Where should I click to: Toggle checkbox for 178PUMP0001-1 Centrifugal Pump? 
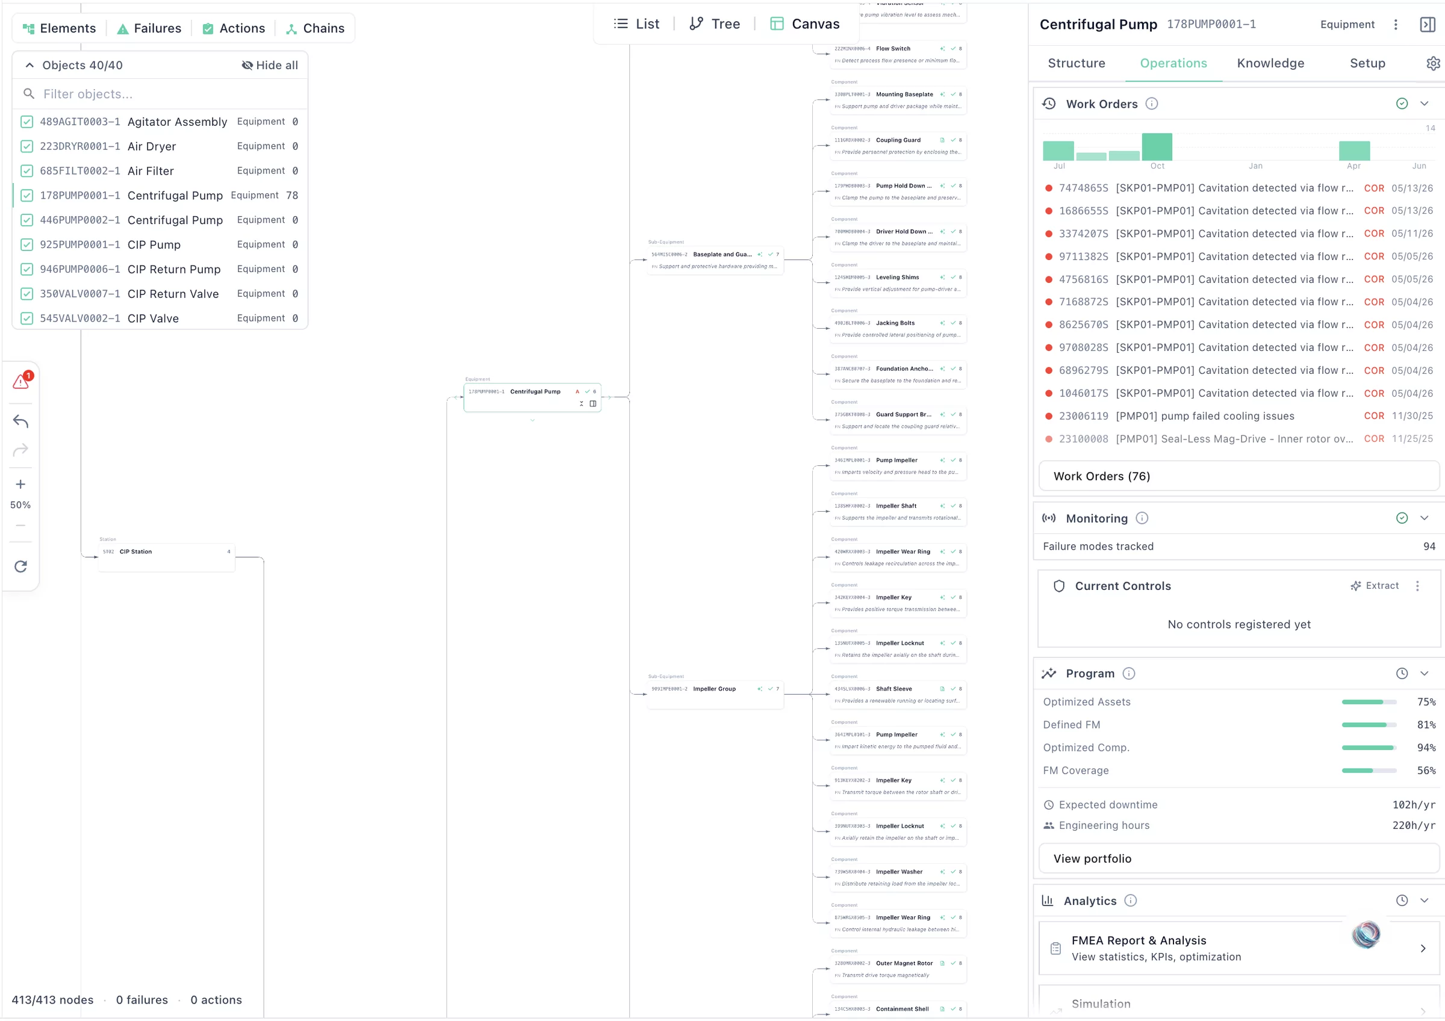pyautogui.click(x=27, y=196)
